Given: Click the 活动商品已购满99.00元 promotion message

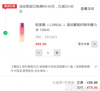Looking at the screenshot, I should click(46, 9).
